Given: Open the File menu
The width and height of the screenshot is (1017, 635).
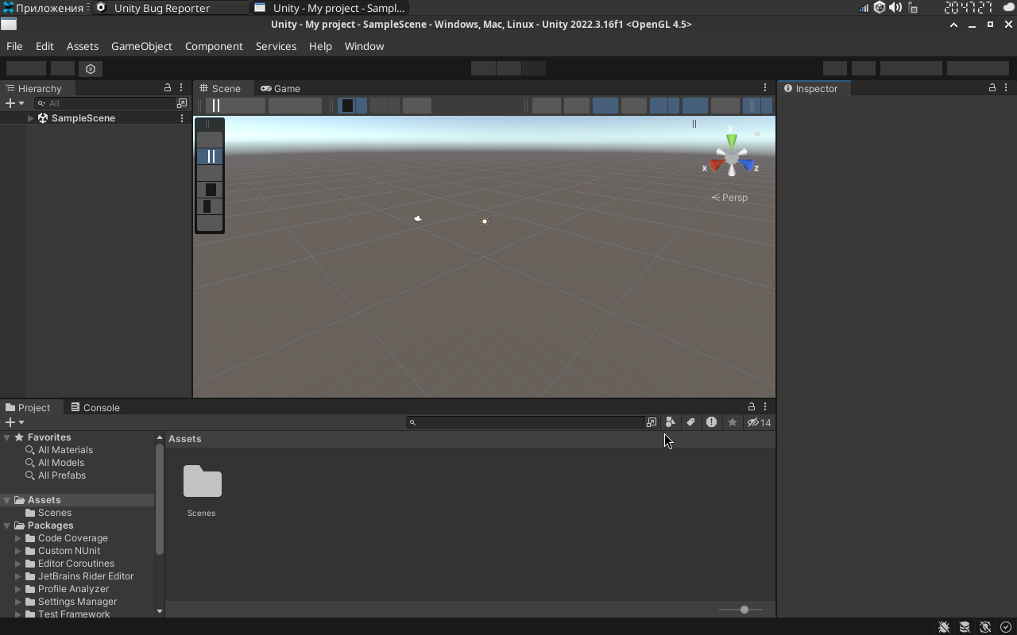Looking at the screenshot, I should 14,46.
